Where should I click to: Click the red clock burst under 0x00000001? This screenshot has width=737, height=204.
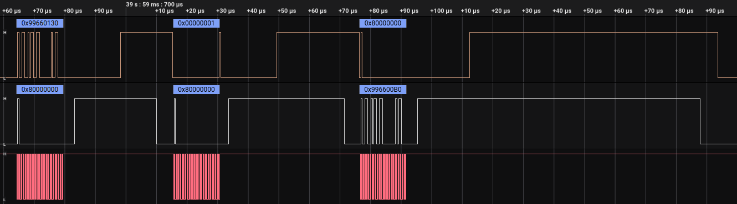(197, 176)
